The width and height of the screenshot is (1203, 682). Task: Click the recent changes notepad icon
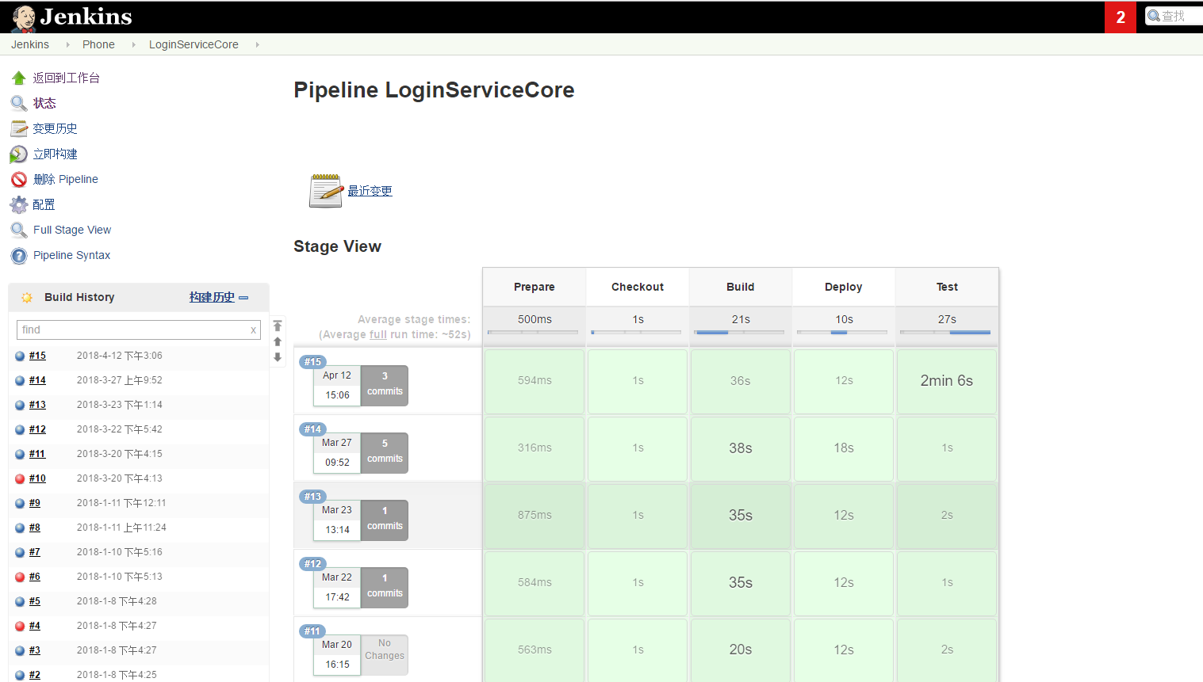click(x=326, y=191)
